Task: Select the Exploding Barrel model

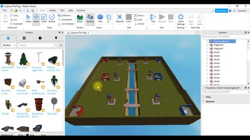Action: 38,108
